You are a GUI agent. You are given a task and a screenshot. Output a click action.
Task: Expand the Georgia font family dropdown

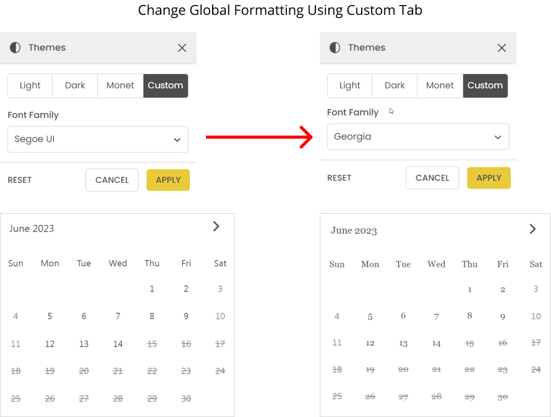pos(417,137)
